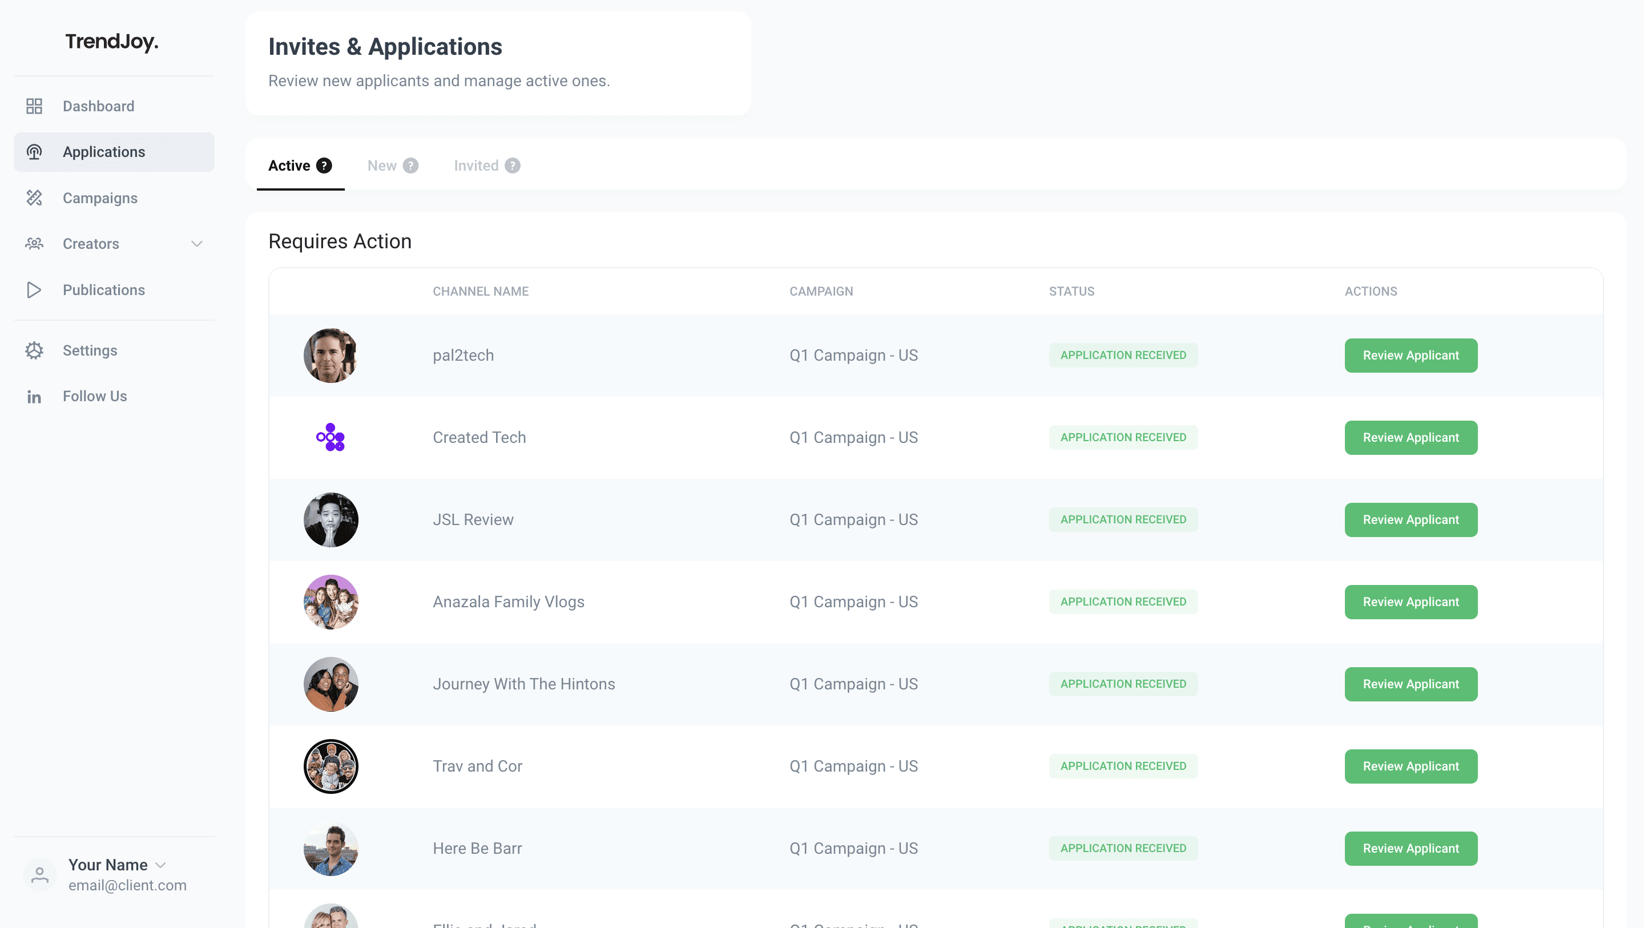Screen dimensions: 1644x928
Task: Click the Trav and Cor channel name
Action: coord(477,766)
